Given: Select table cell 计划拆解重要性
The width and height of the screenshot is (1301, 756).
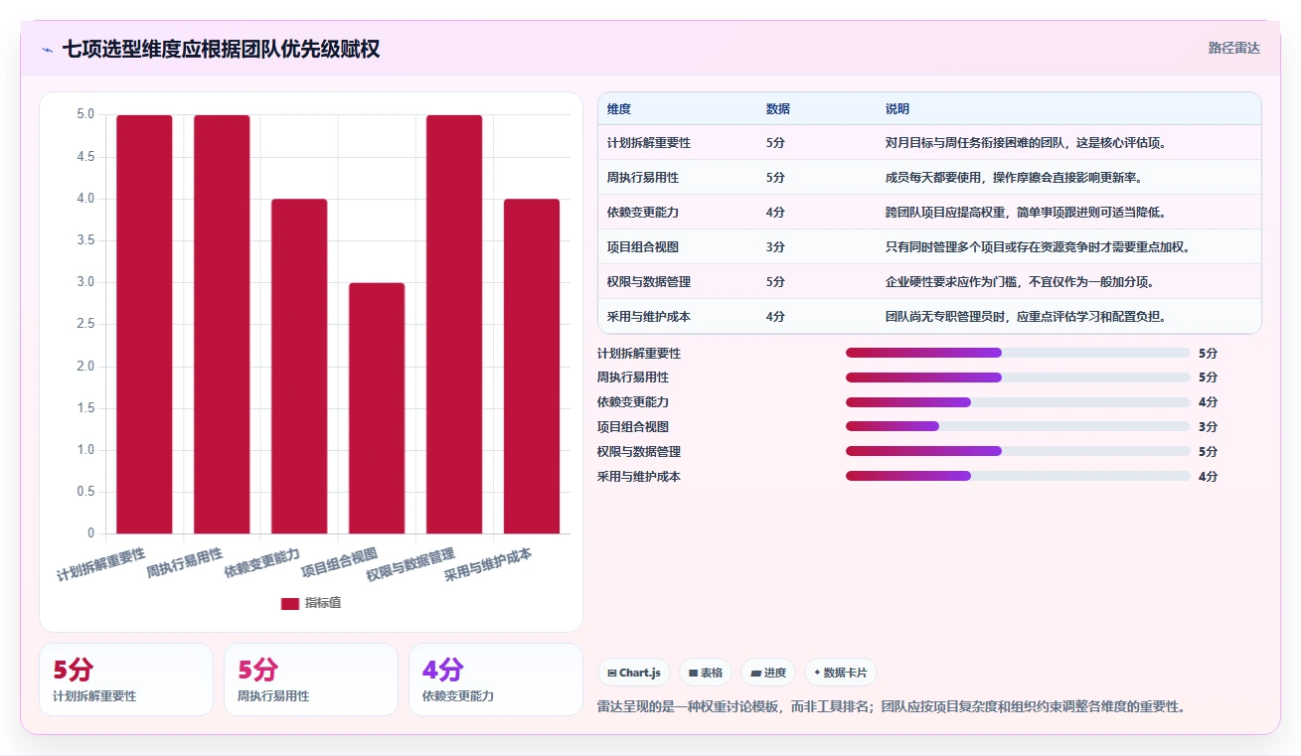Looking at the screenshot, I should click(x=649, y=143).
